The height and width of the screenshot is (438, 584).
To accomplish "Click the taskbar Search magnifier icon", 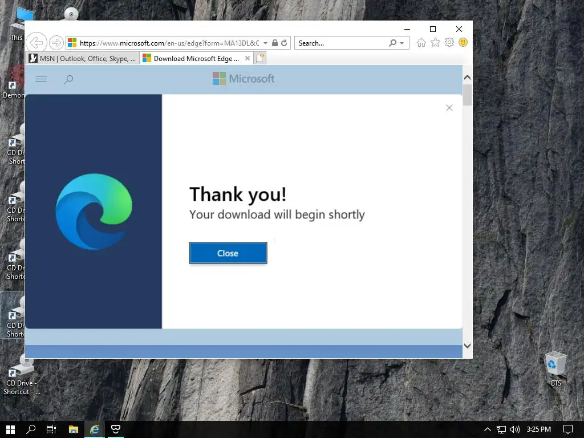I will click(31, 429).
